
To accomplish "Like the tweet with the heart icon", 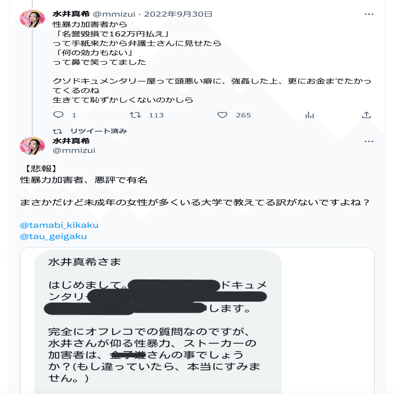I will pyautogui.click(x=222, y=115).
